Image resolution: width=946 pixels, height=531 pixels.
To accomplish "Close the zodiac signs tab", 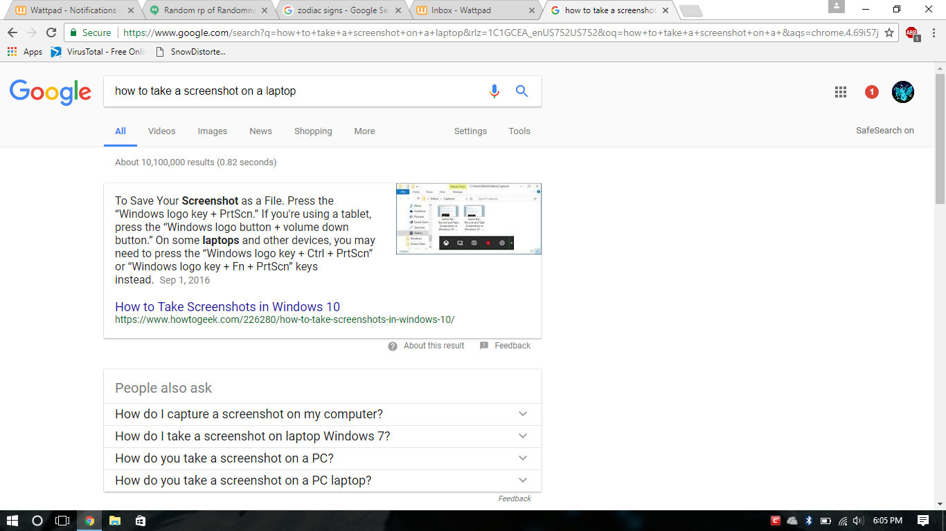I will (398, 10).
